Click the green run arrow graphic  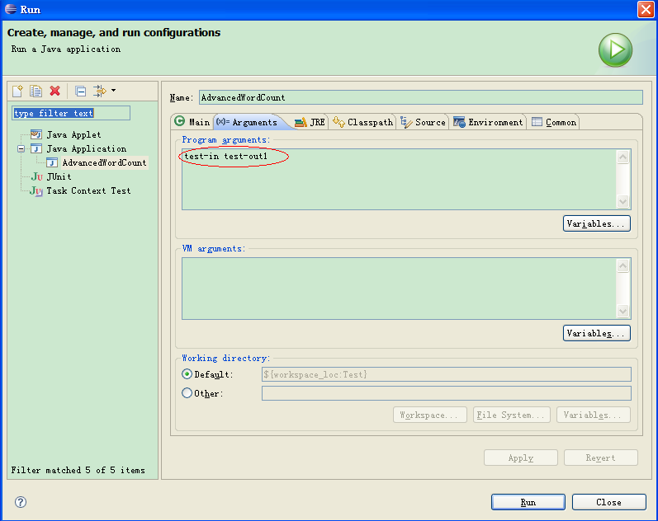pyautogui.click(x=615, y=50)
